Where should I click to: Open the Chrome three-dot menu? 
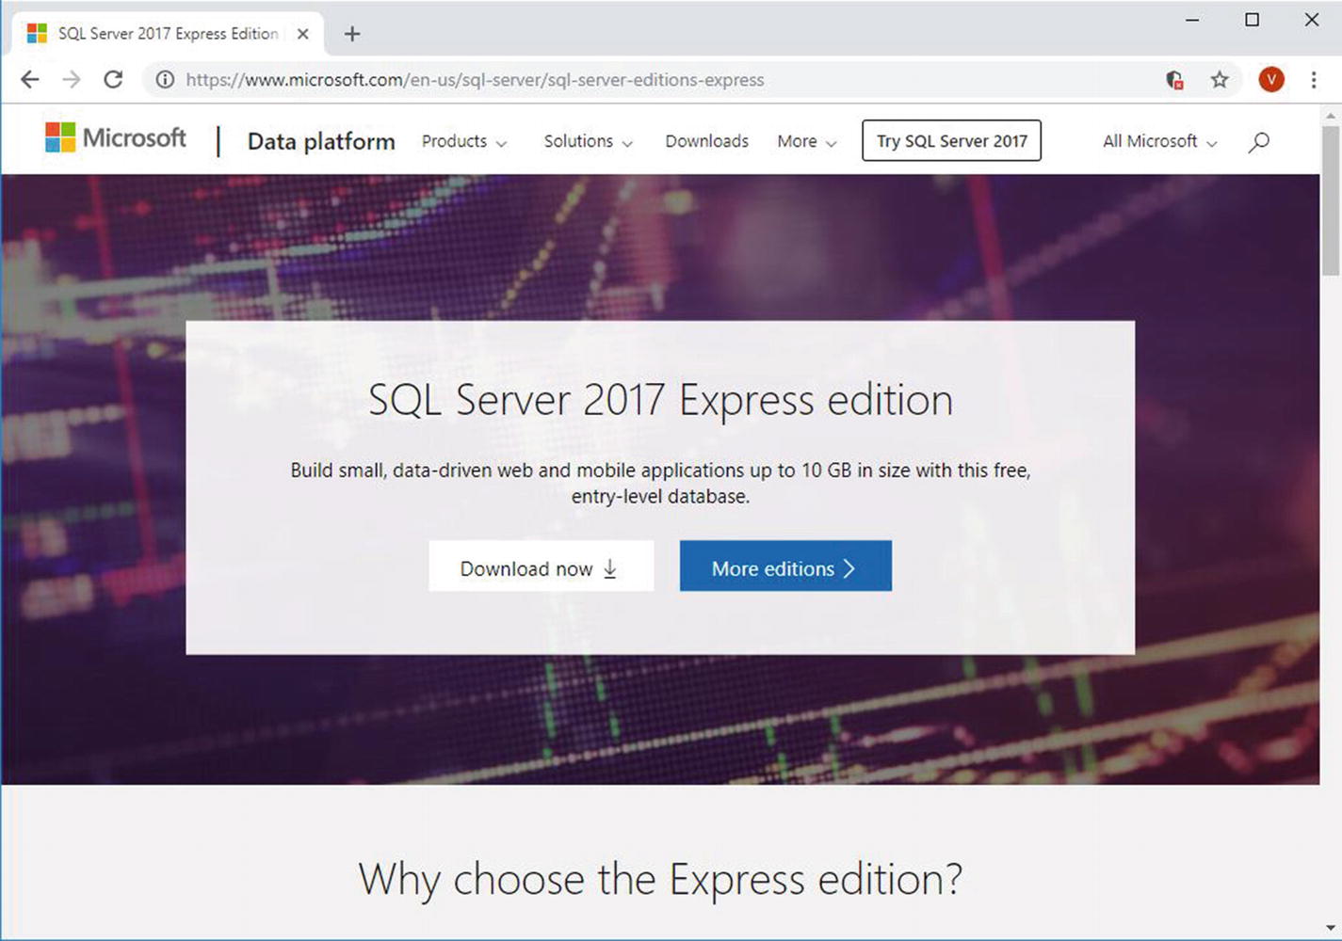point(1314,80)
